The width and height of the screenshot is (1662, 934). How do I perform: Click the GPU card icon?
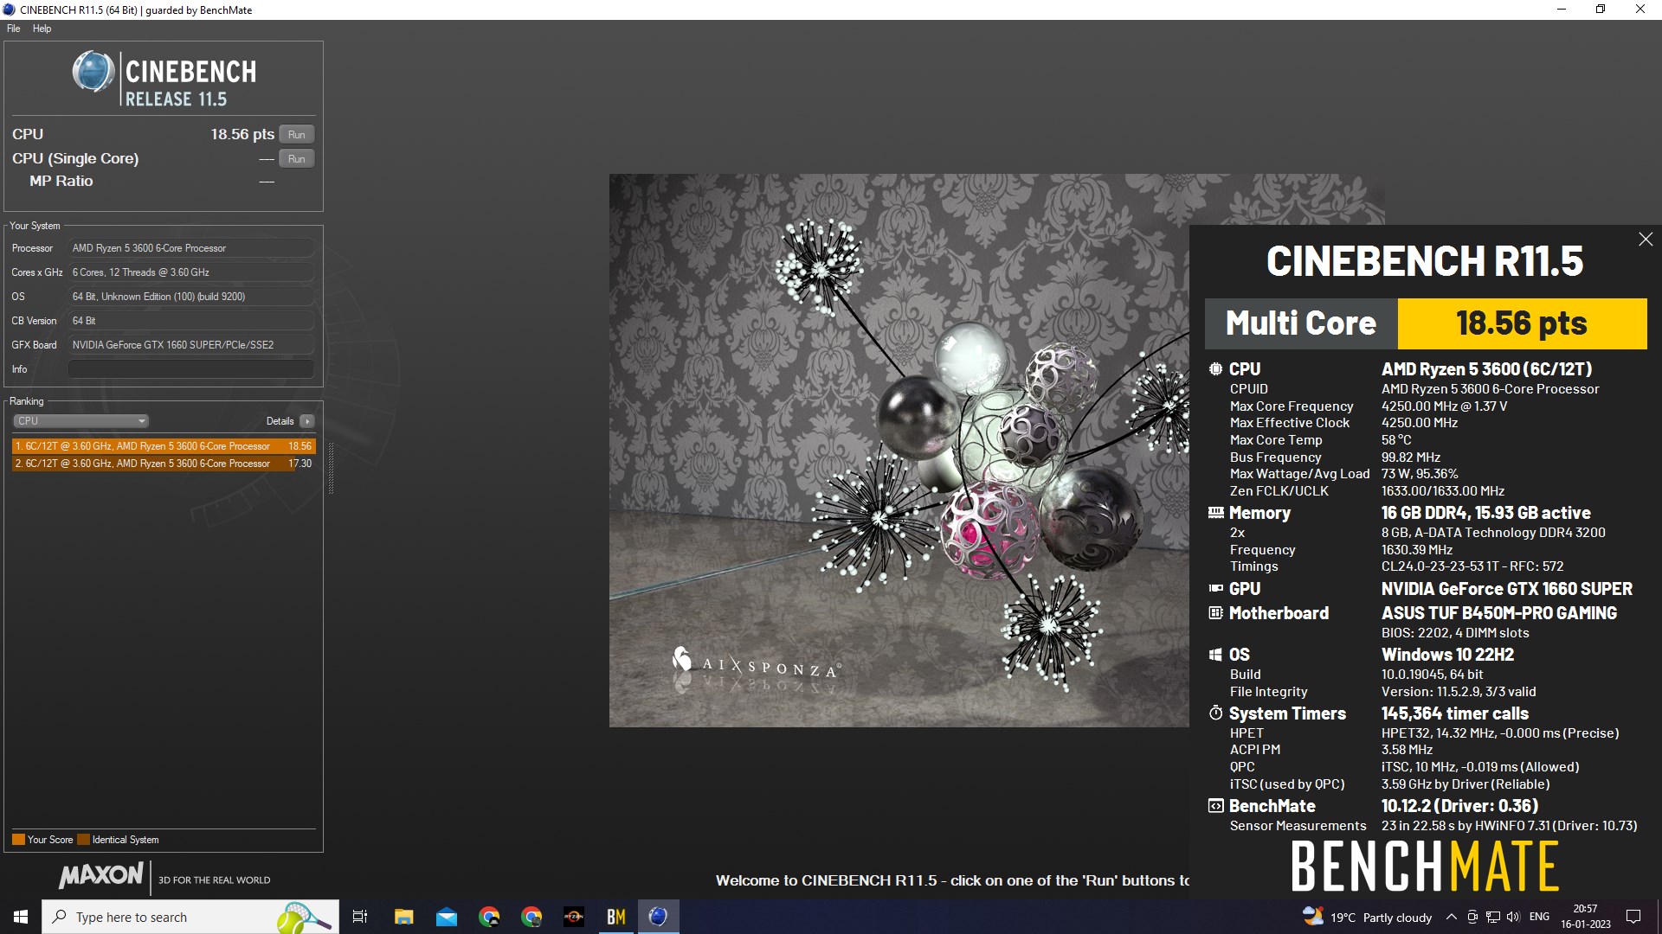click(1215, 589)
